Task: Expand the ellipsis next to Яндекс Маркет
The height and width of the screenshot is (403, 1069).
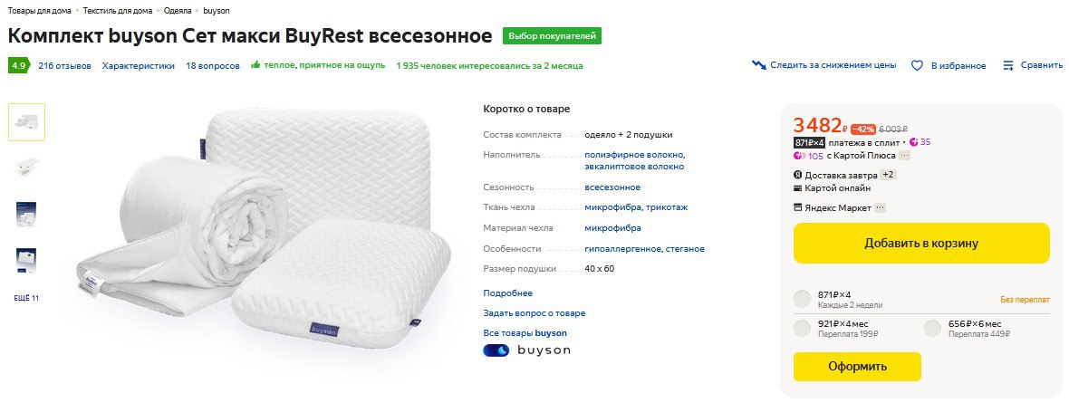Action: coord(880,207)
